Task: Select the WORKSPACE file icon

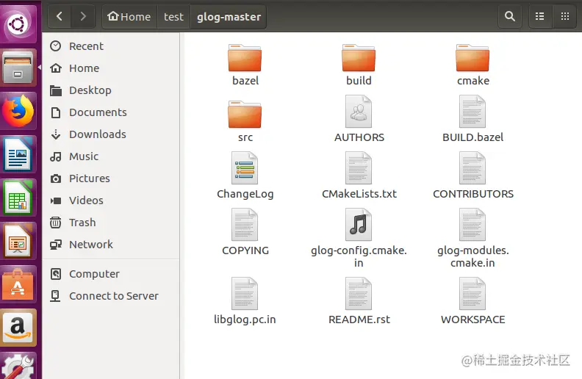Action: tap(472, 293)
